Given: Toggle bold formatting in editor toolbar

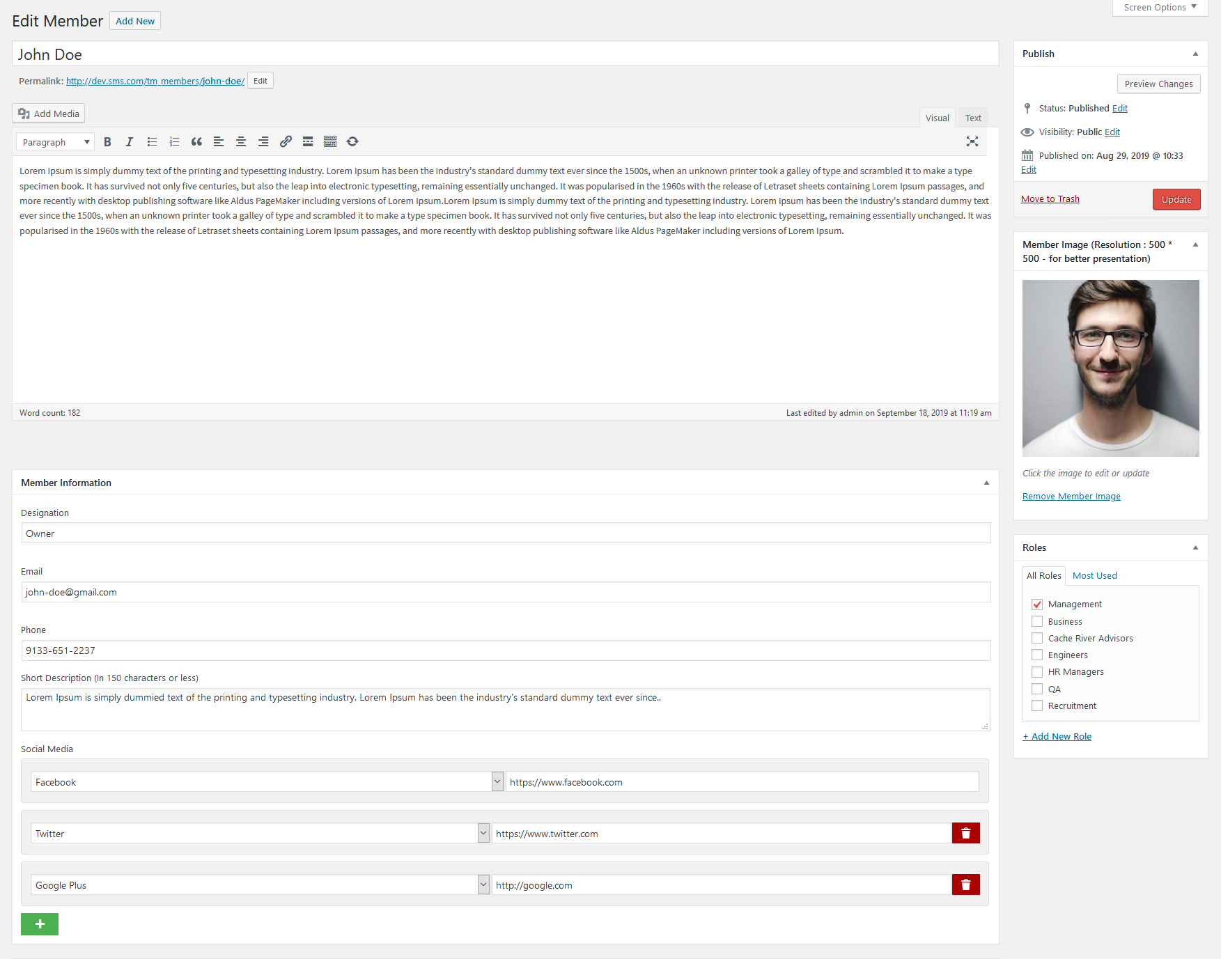Looking at the screenshot, I should coord(107,141).
